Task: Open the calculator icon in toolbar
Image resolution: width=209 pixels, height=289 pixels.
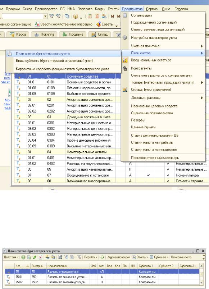Action: point(90,16)
